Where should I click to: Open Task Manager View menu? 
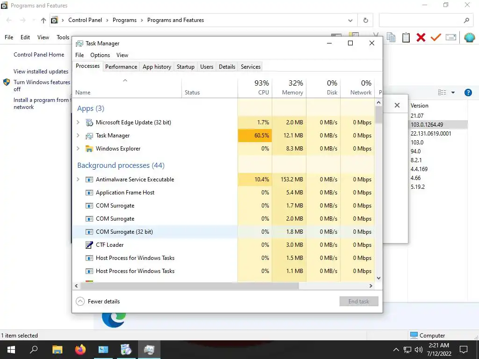[x=122, y=55]
